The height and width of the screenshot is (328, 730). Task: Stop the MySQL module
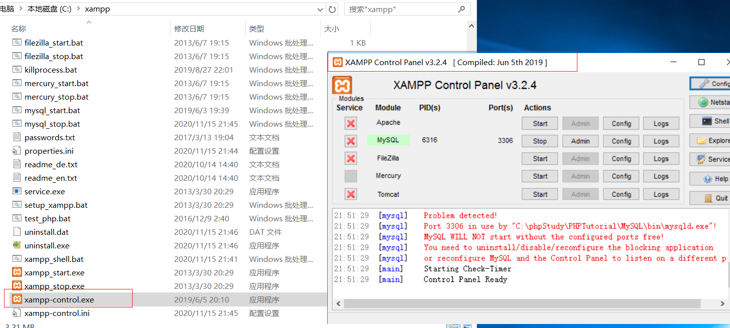pos(540,141)
